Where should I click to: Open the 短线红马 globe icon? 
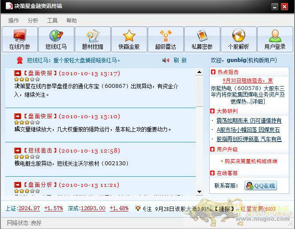[56, 39]
